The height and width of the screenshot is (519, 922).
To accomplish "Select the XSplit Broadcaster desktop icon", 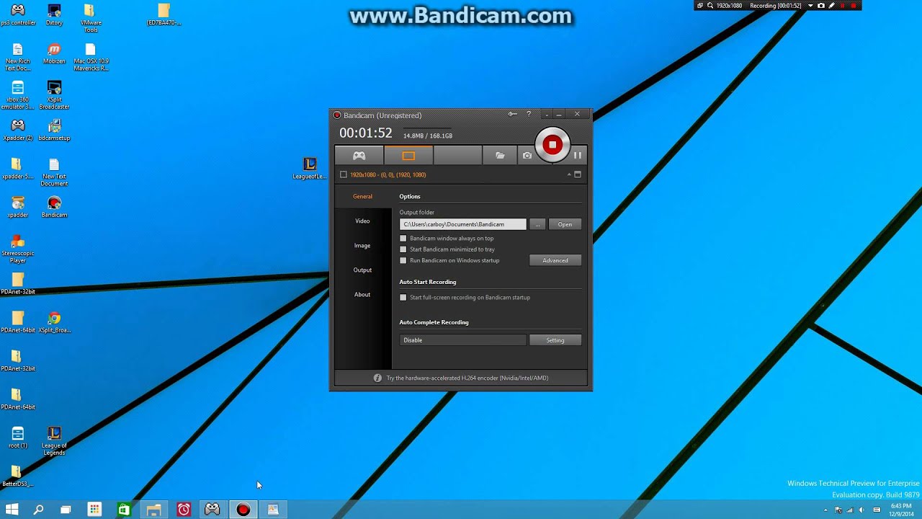I will (x=54, y=94).
